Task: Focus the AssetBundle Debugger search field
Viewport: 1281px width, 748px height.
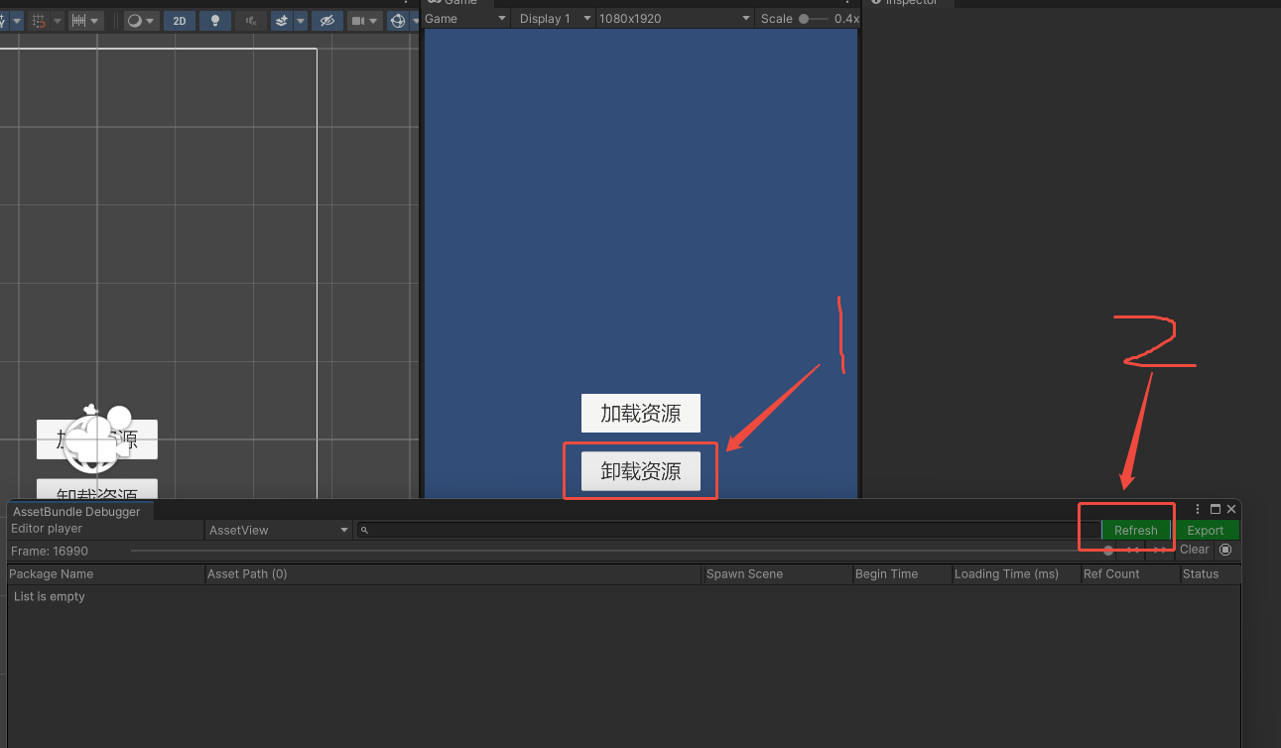Action: [729, 530]
